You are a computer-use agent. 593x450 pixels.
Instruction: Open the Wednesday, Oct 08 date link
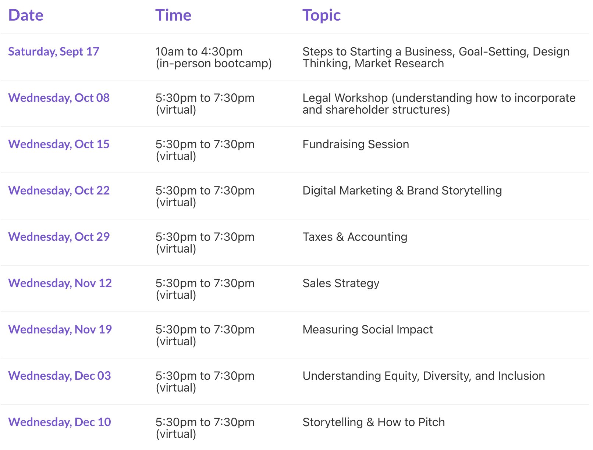point(59,98)
